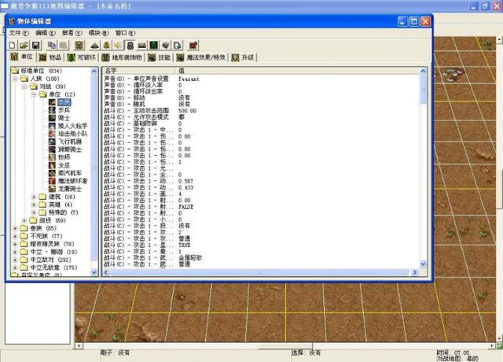Expand the 建筑 (16) folder
This screenshot has width=503, height=362.
click(x=33, y=197)
